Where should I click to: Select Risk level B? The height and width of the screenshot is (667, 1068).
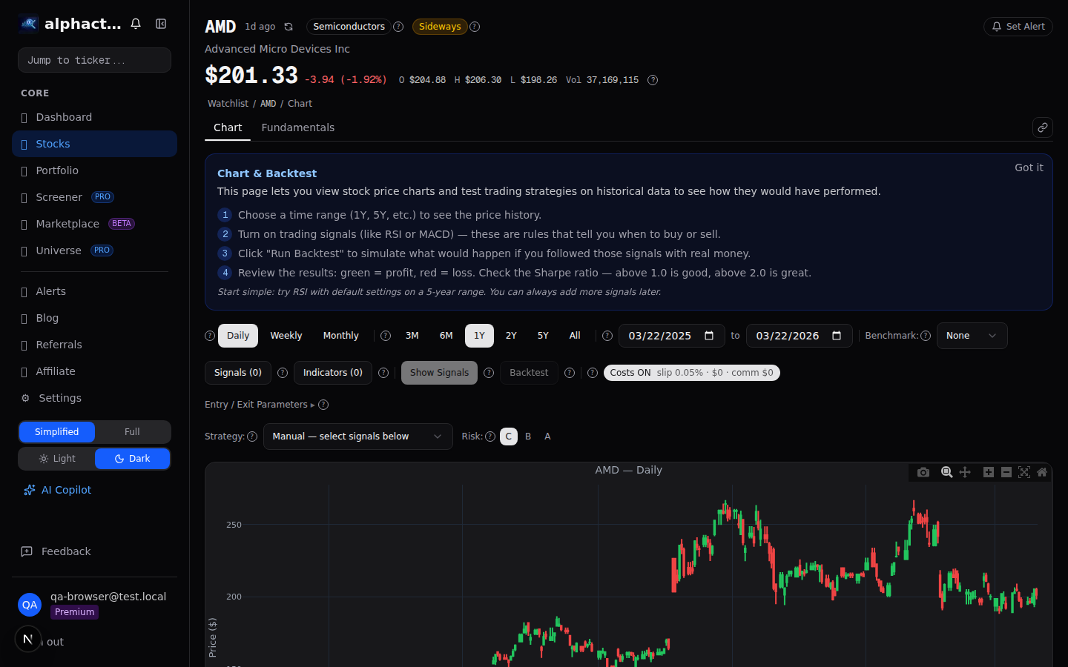[x=527, y=437]
